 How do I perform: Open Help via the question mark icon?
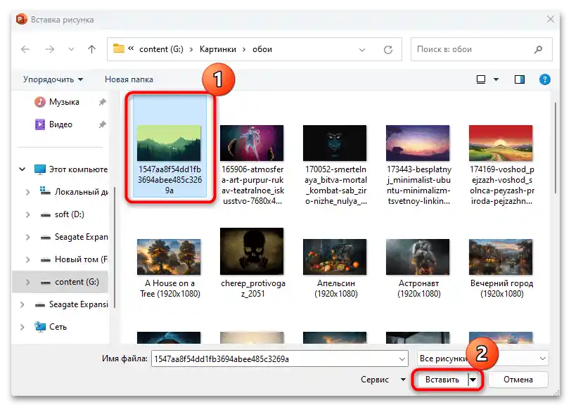[x=545, y=79]
